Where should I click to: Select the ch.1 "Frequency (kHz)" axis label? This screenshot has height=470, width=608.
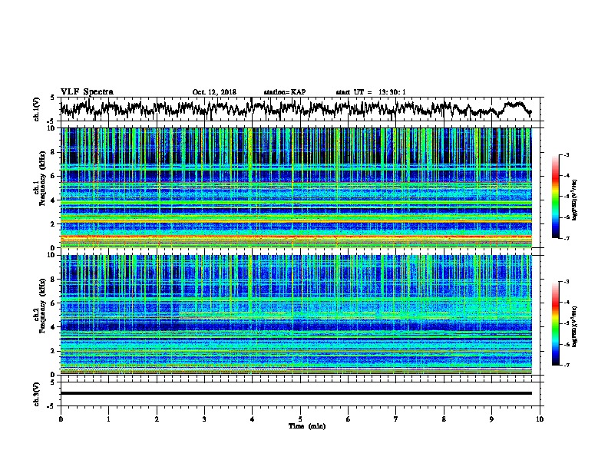(42, 178)
